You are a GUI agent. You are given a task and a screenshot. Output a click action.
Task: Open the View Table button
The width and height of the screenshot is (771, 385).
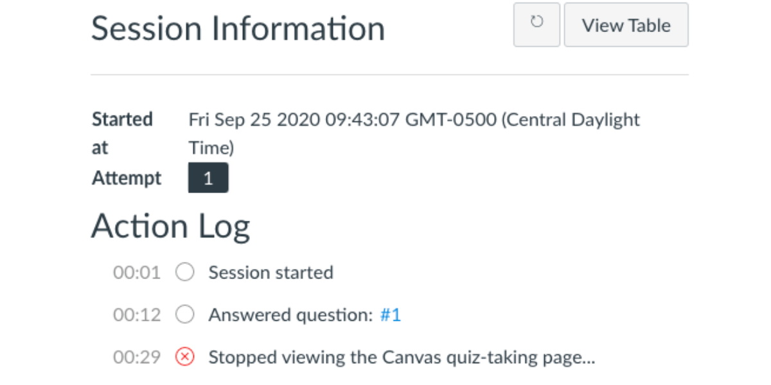[626, 25]
